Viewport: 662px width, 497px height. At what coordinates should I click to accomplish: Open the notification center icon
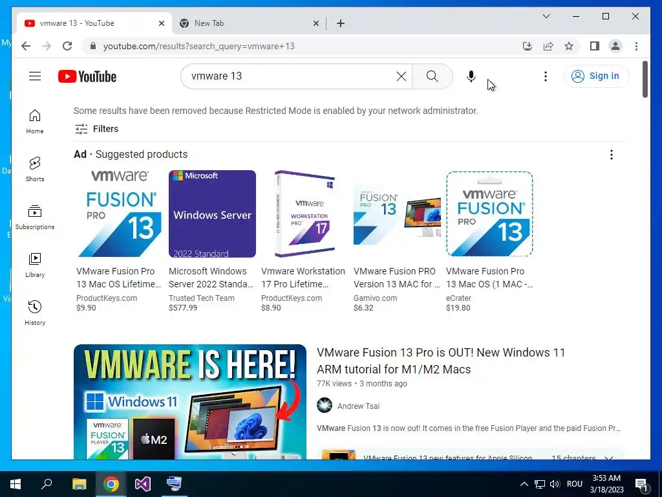pos(641,484)
